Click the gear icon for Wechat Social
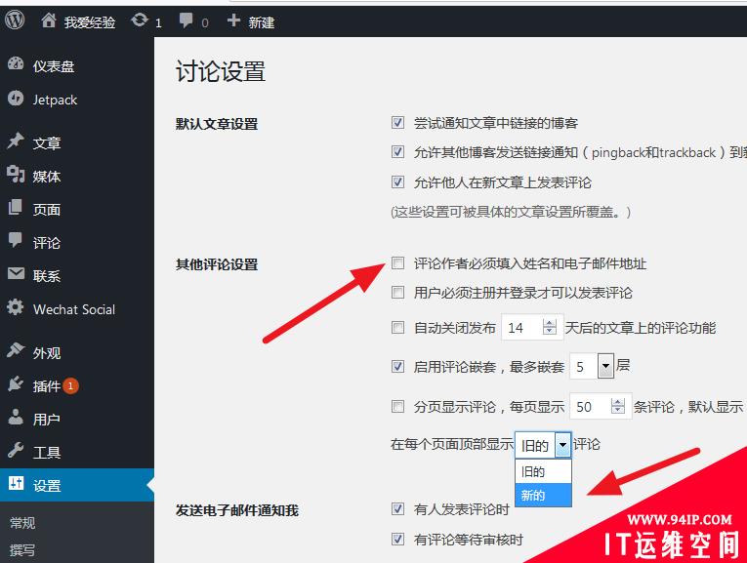Image resolution: width=747 pixels, height=563 pixels. pyautogui.click(x=16, y=307)
